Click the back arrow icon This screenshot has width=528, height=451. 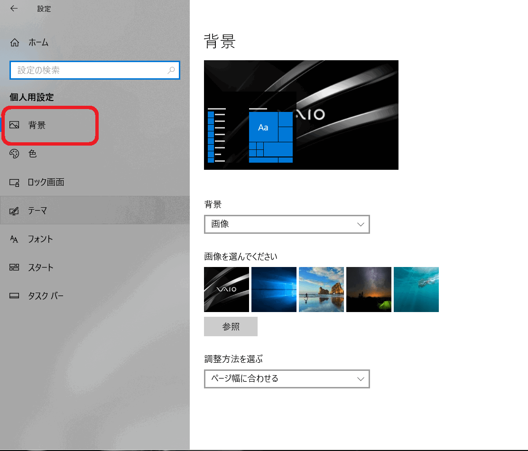tap(14, 9)
